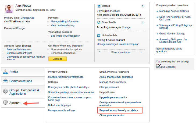Click arrow bullet beside Managing Account Settings
The width and height of the screenshot is (196, 124).
pos(157,11)
